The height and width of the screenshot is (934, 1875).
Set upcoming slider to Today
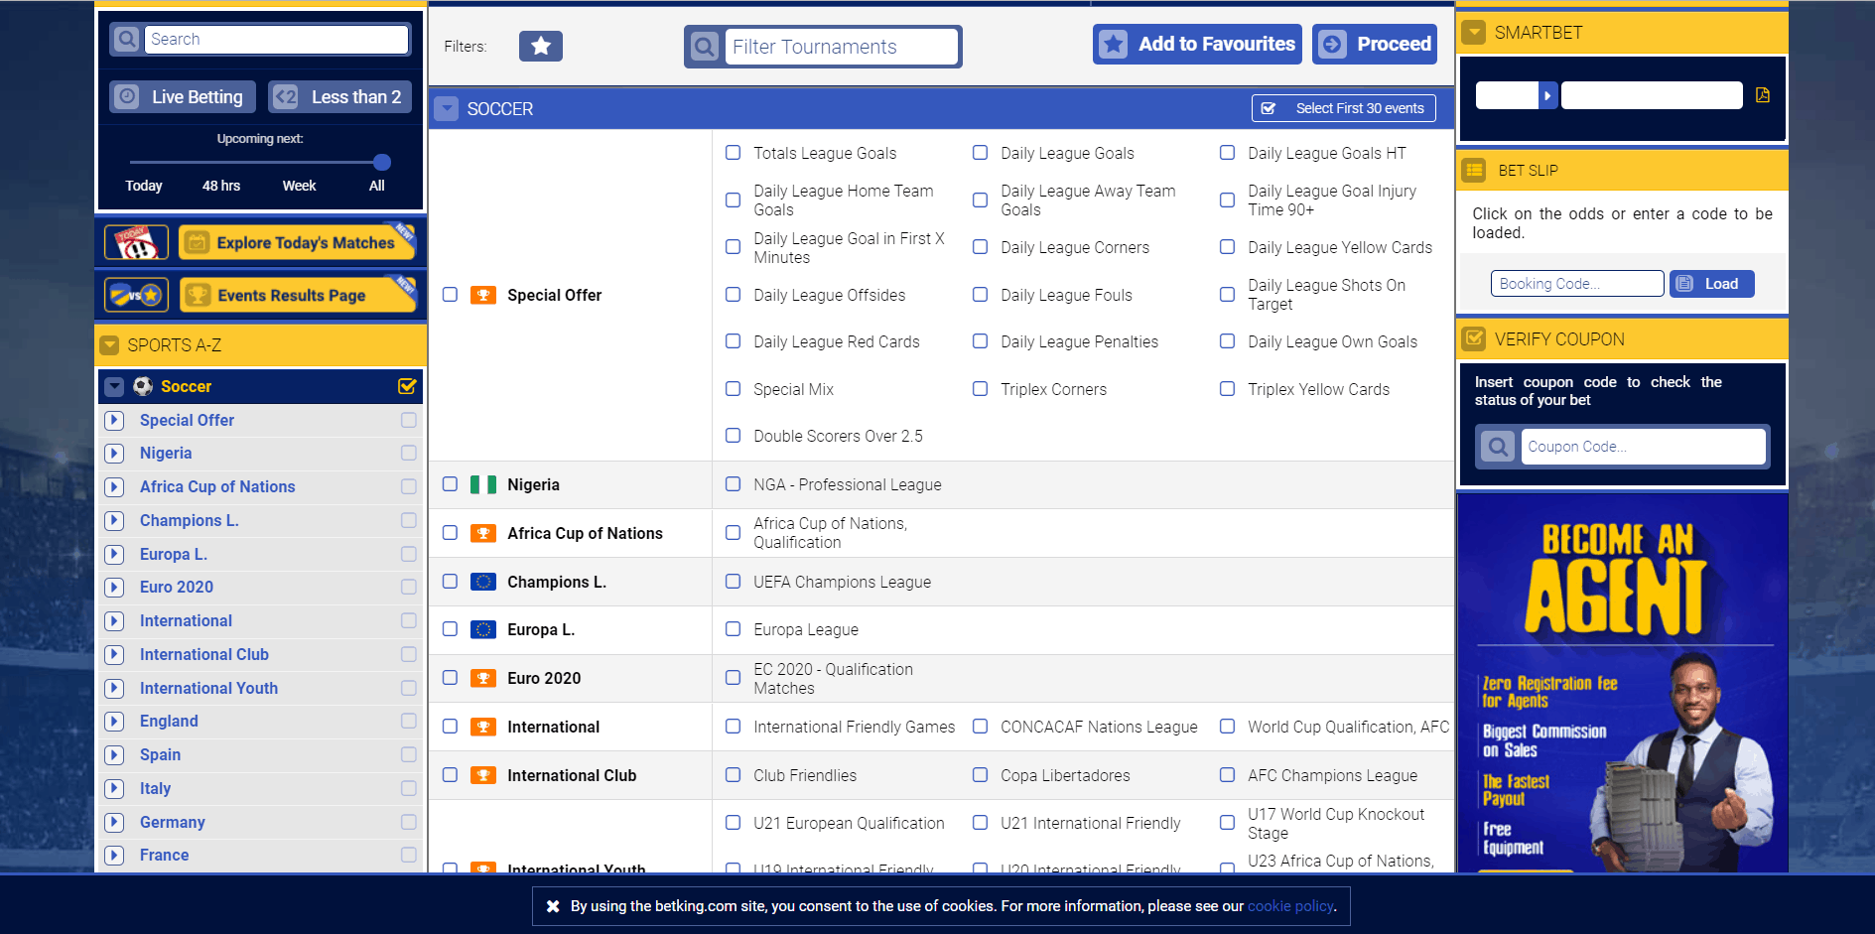point(144,186)
